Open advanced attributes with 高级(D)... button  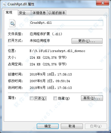(x=92, y=98)
